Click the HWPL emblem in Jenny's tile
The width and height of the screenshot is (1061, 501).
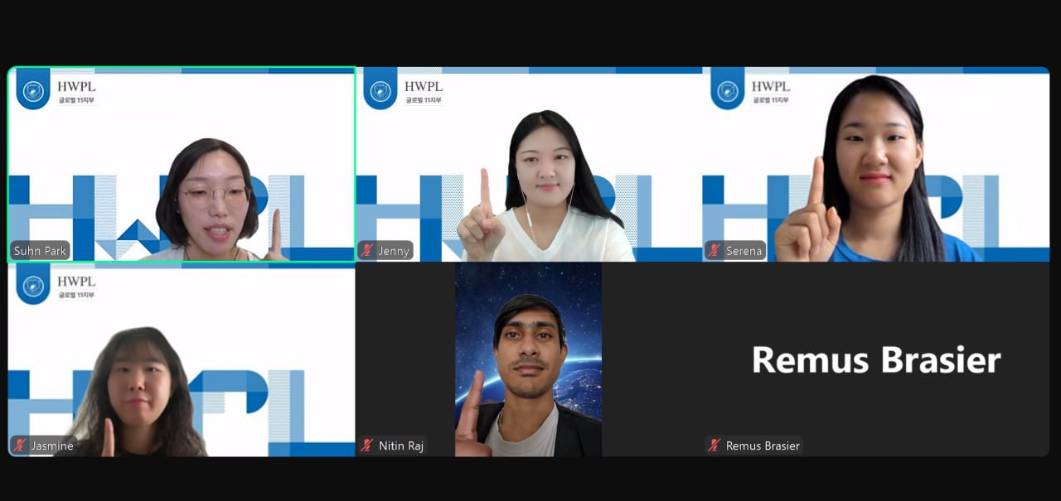(x=380, y=90)
